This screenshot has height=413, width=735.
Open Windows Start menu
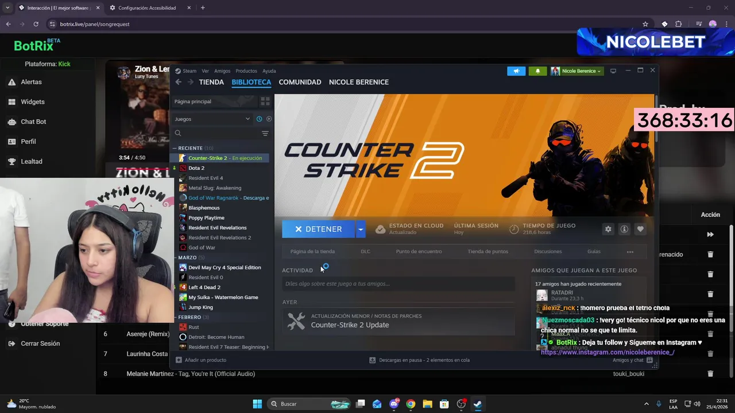257,404
